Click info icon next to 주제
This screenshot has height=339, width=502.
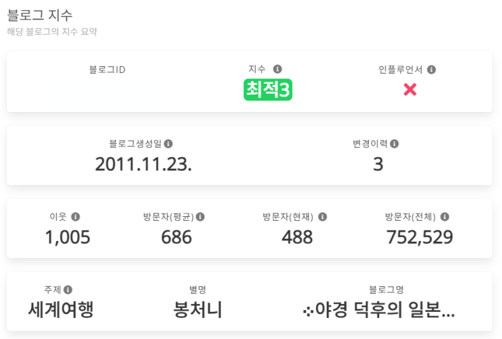pos(68,290)
